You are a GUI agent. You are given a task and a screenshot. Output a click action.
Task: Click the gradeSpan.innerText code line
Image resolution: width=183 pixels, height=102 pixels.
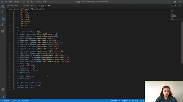[x=29, y=83]
